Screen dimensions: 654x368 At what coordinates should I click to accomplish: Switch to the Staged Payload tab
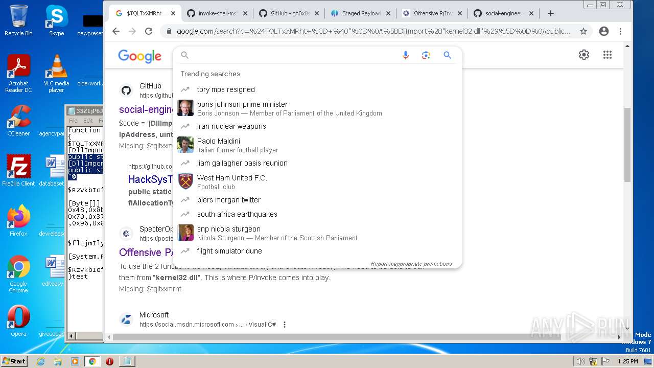click(361, 13)
